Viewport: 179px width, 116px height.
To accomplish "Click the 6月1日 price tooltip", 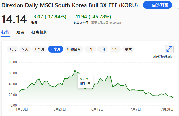I will [x=85, y=81].
